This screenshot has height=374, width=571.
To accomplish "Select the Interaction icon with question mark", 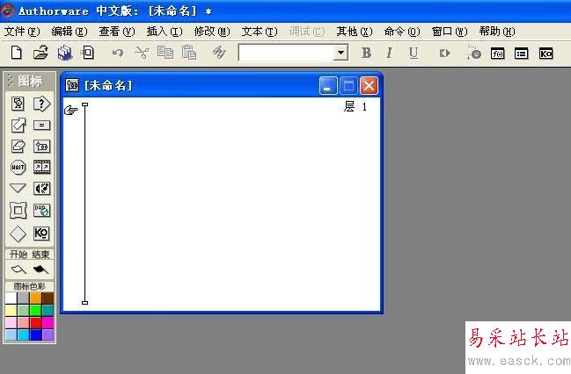I will pos(41,104).
